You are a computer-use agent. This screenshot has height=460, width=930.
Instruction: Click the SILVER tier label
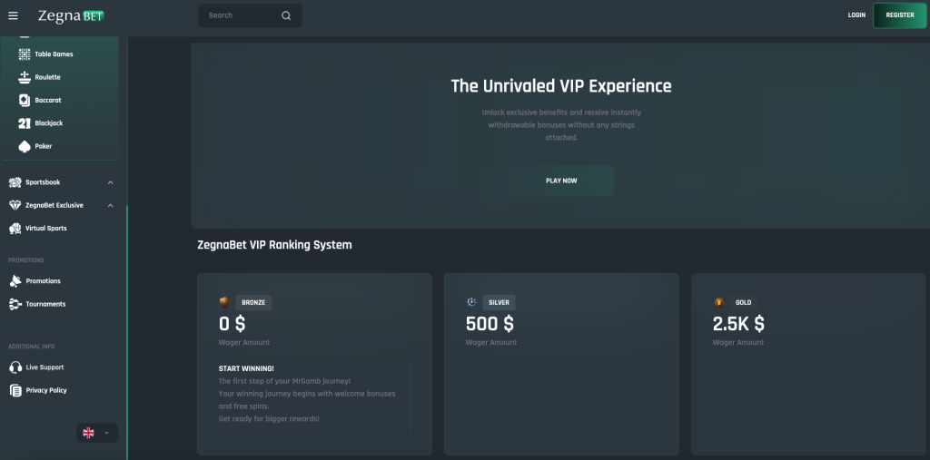click(x=499, y=302)
